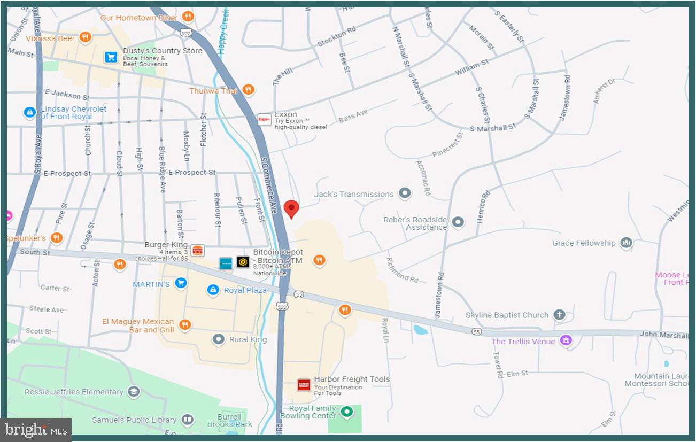Screen dimensions: 696x442
Task: Select the Exxon gas station icon
Action: click(x=265, y=120)
